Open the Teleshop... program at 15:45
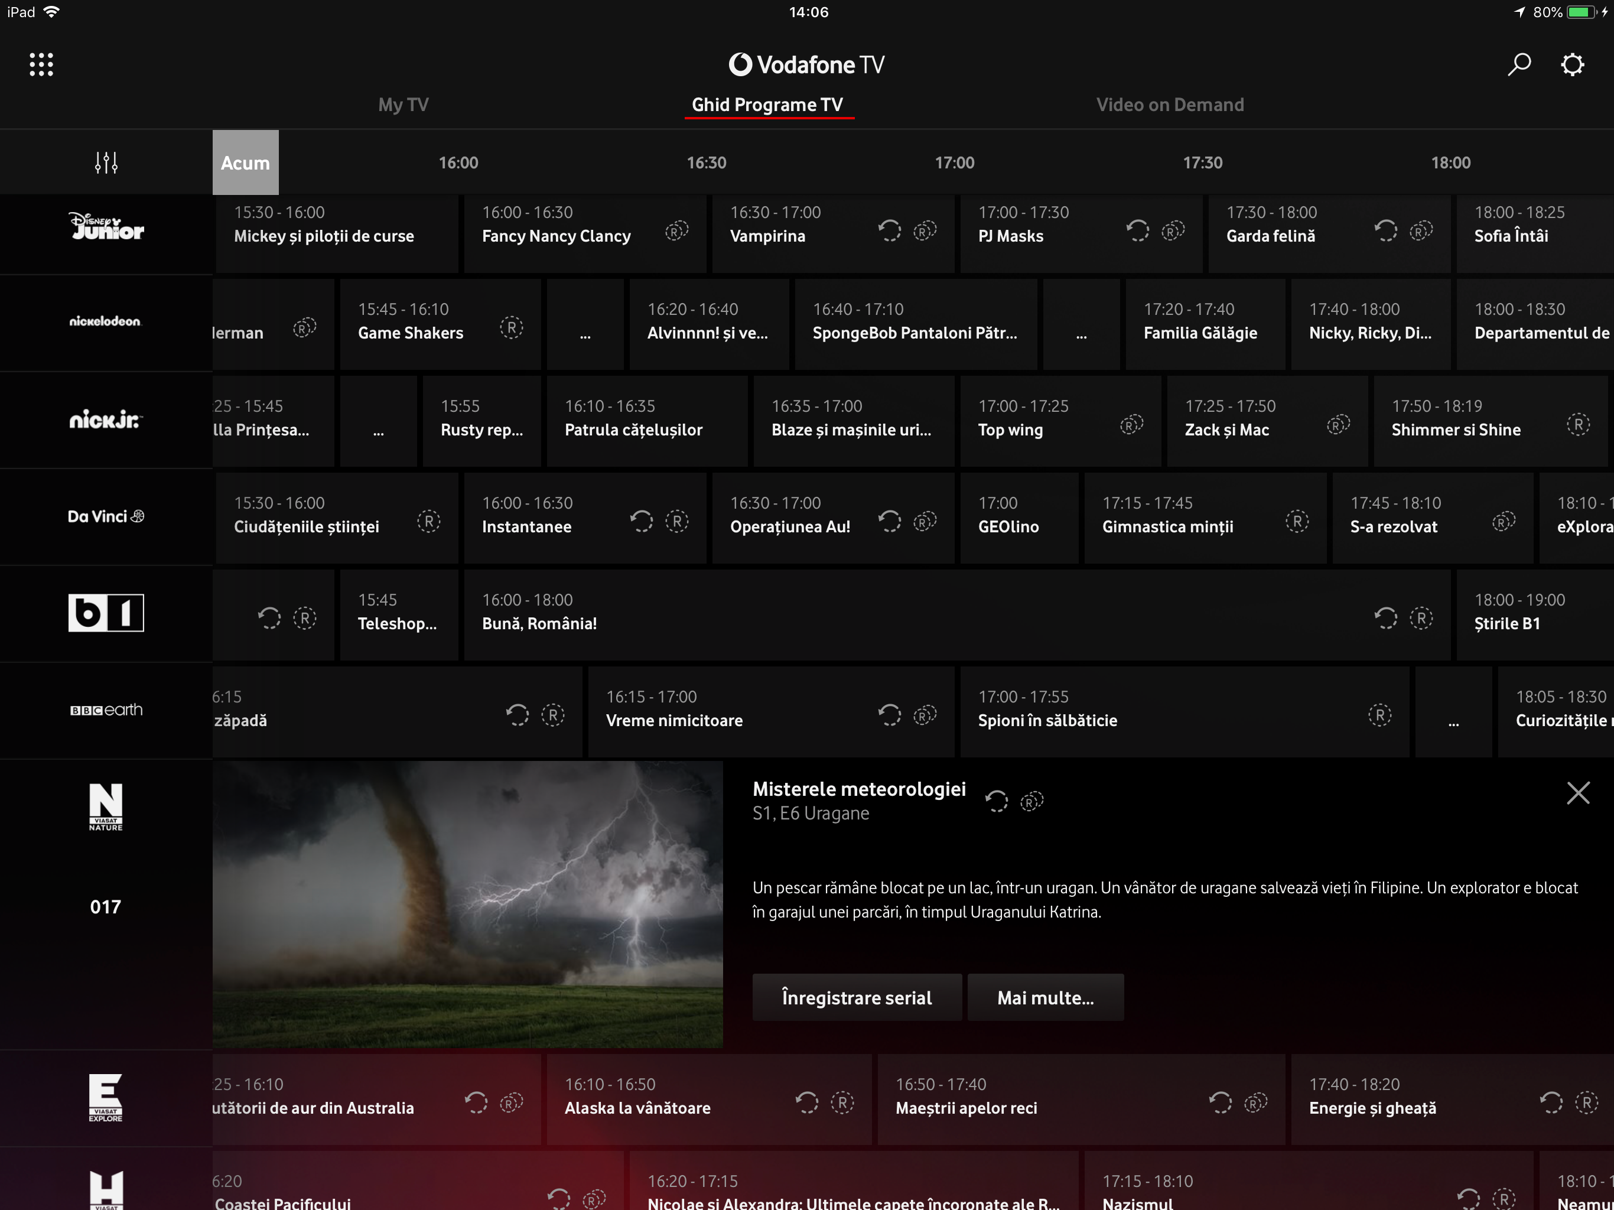The height and width of the screenshot is (1210, 1614). (399, 615)
